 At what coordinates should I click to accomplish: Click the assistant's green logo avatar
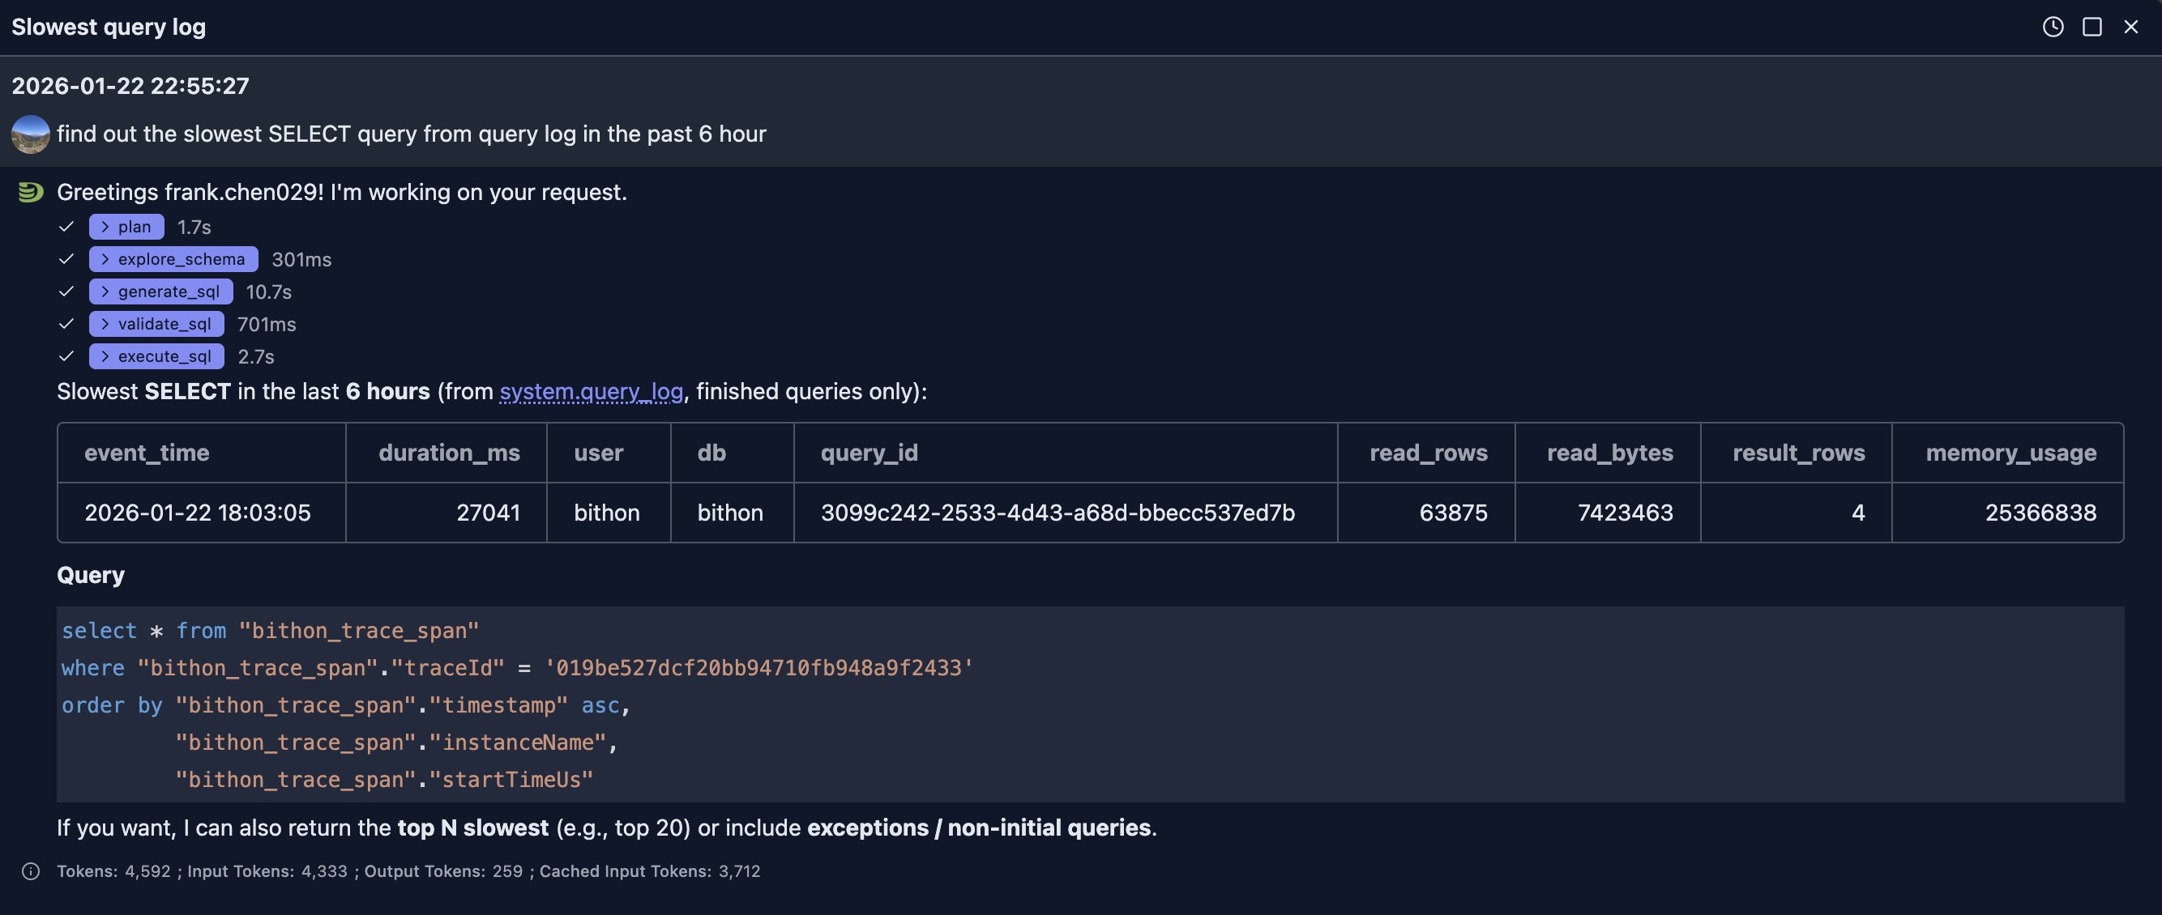tap(30, 191)
